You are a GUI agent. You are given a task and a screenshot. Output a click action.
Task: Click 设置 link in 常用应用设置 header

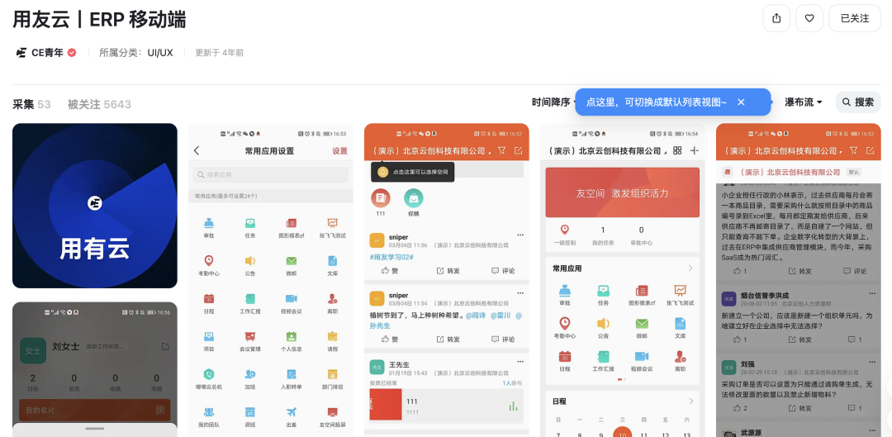tap(339, 151)
